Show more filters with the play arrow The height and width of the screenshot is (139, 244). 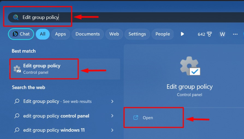pos(182,34)
